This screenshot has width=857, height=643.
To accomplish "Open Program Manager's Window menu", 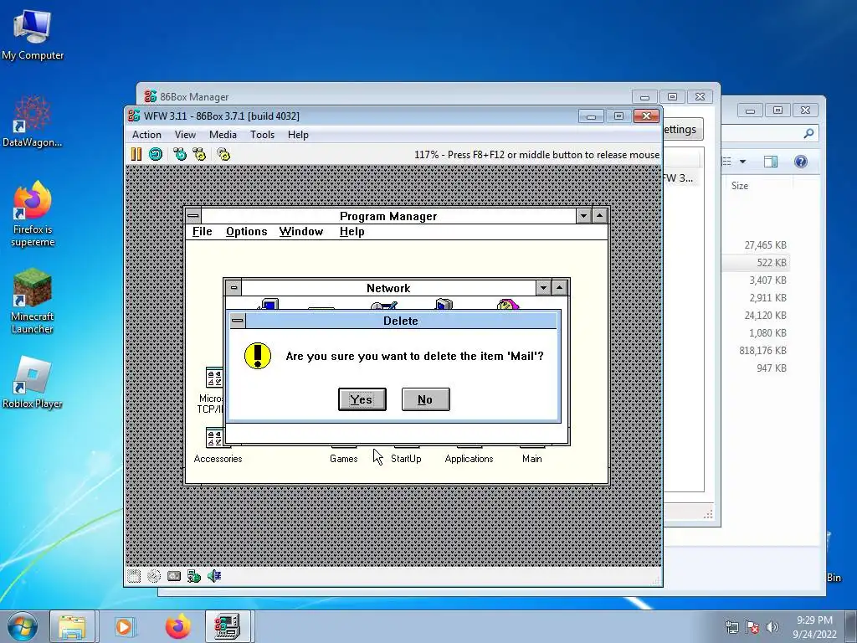I will (x=301, y=231).
